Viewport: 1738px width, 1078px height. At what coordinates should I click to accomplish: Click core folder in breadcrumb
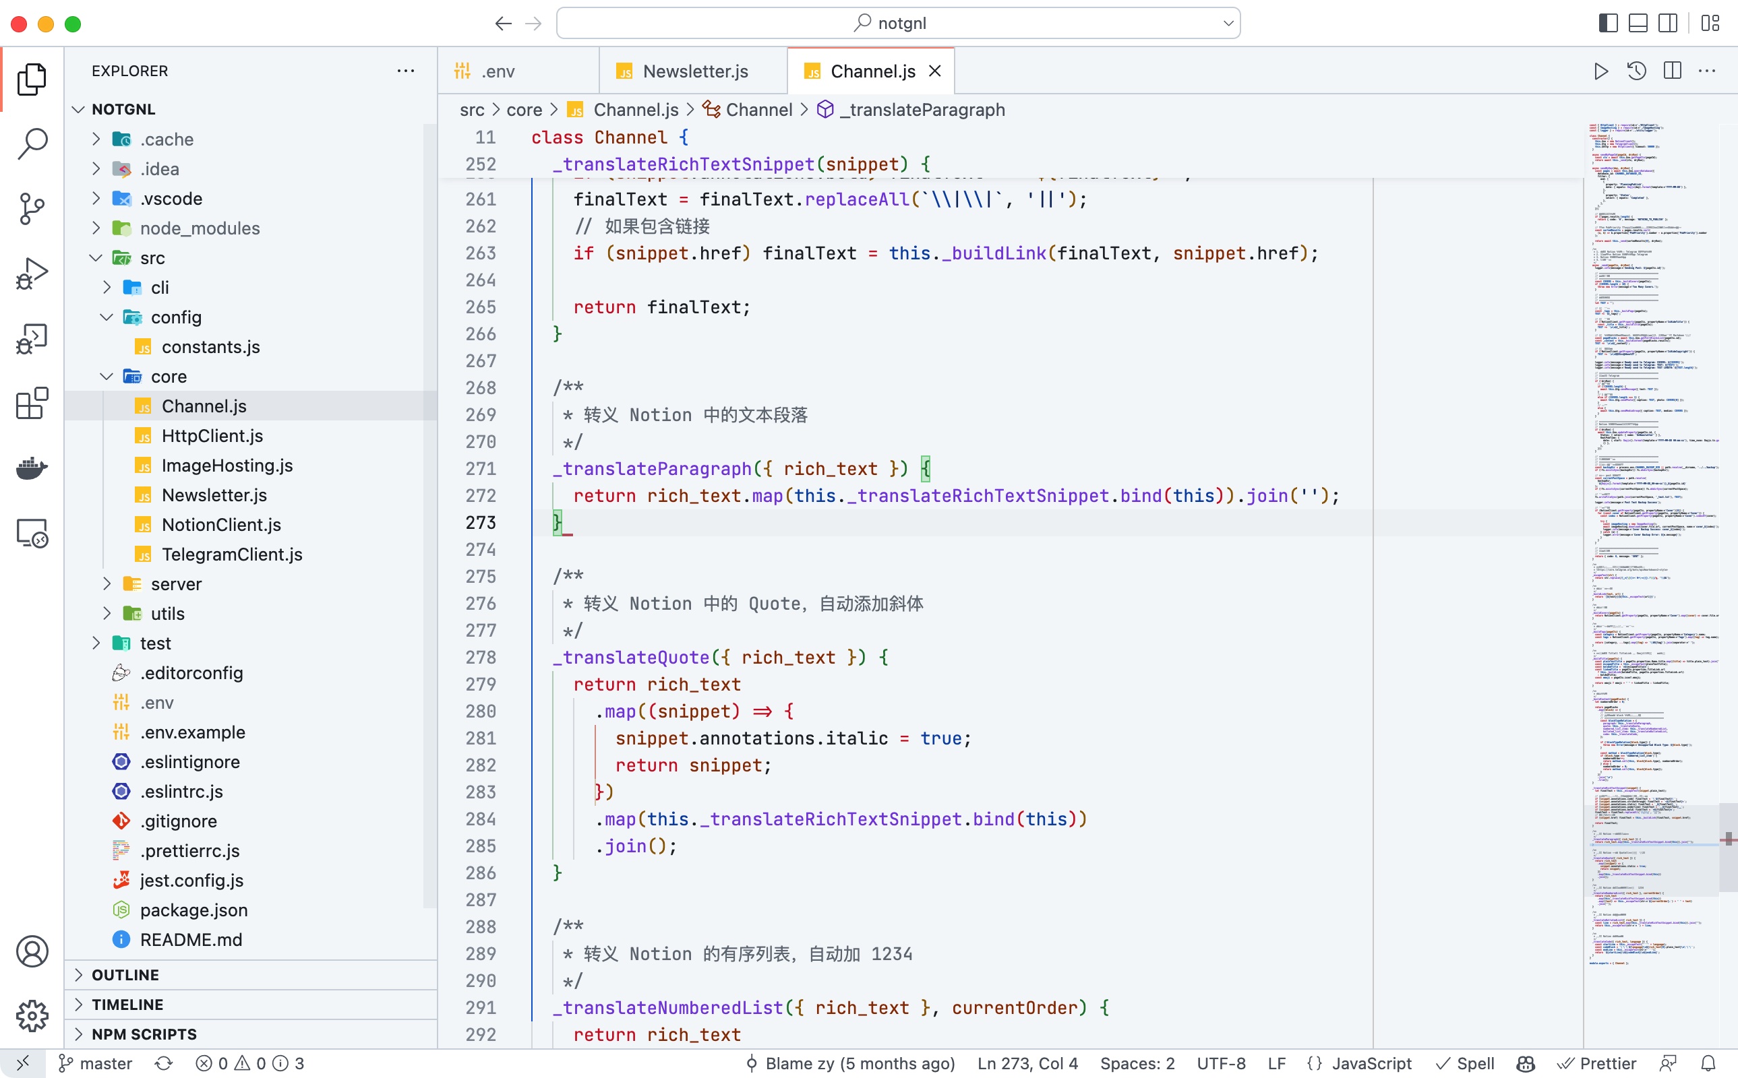pyautogui.click(x=525, y=110)
